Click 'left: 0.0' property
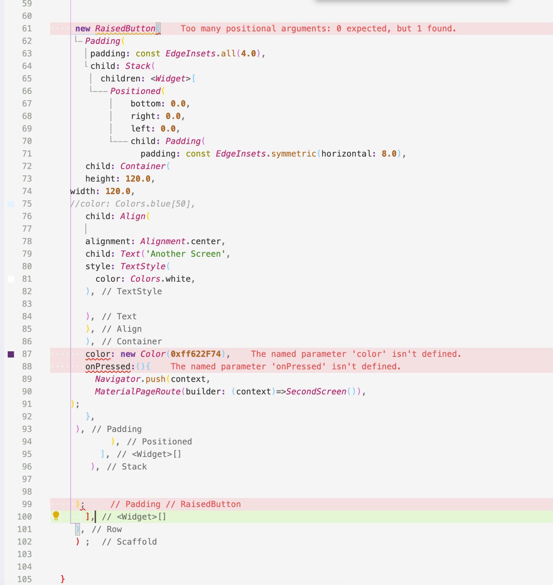Image resolution: width=553 pixels, height=585 pixels. pos(153,128)
